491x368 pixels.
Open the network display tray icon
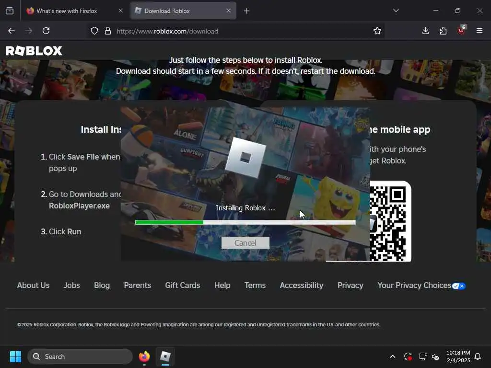[x=423, y=356]
